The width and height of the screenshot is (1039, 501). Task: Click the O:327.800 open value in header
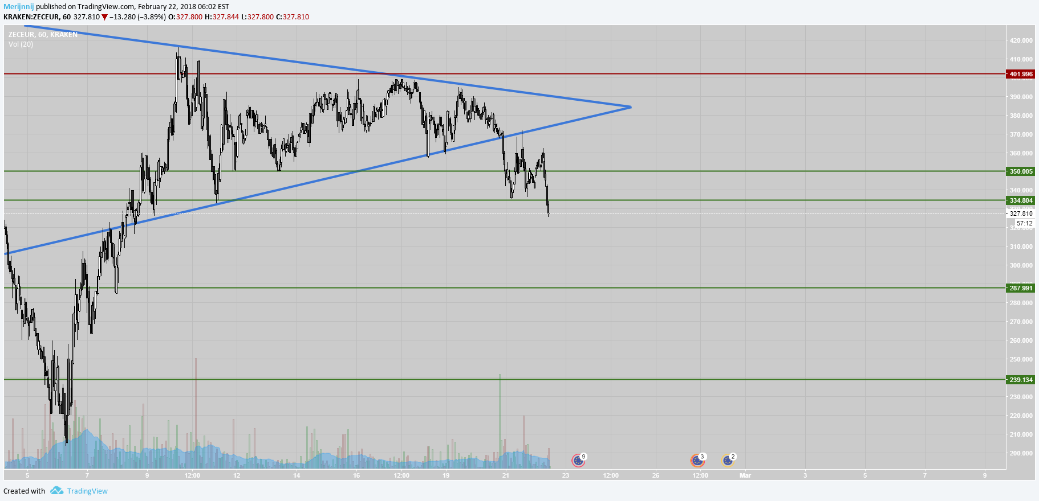pos(185,17)
